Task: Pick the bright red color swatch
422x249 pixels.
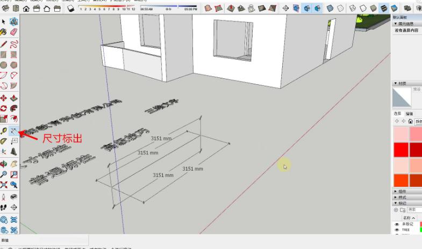Action: click(x=400, y=150)
